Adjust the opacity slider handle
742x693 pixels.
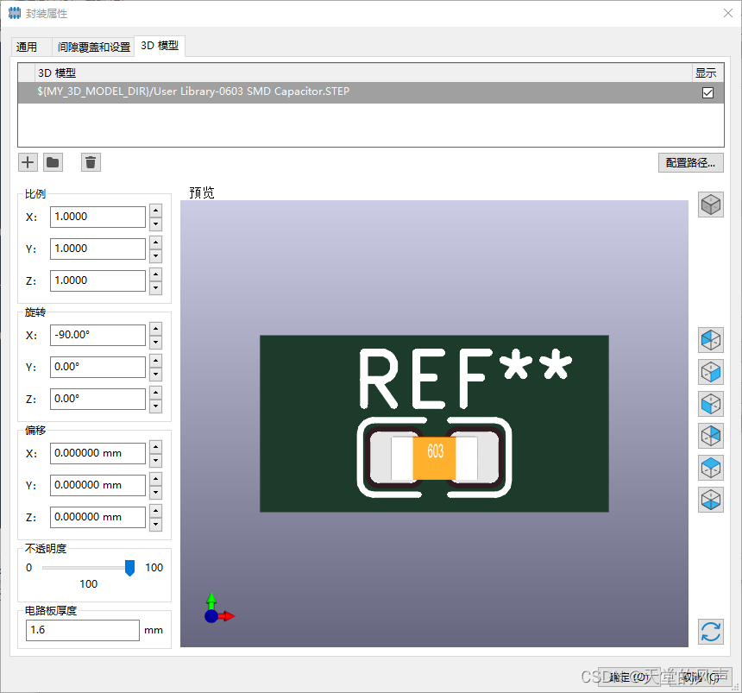(129, 568)
